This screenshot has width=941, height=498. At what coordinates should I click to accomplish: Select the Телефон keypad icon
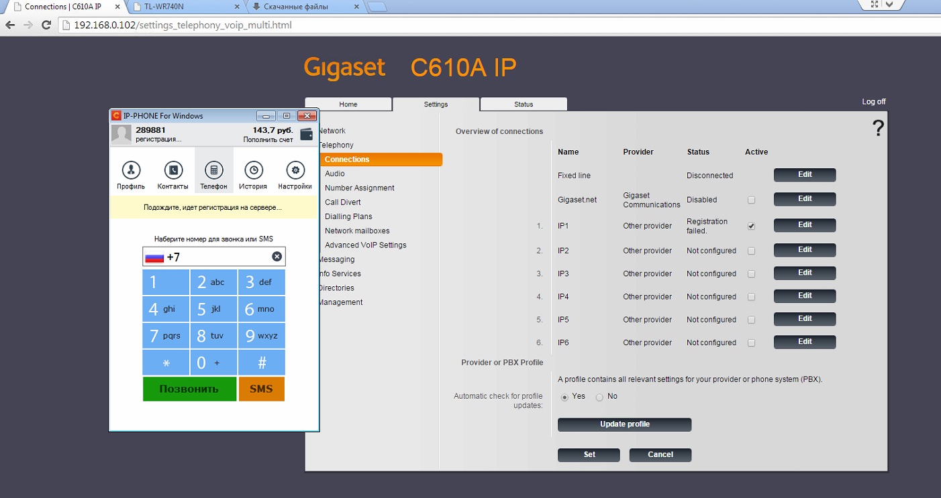(213, 170)
